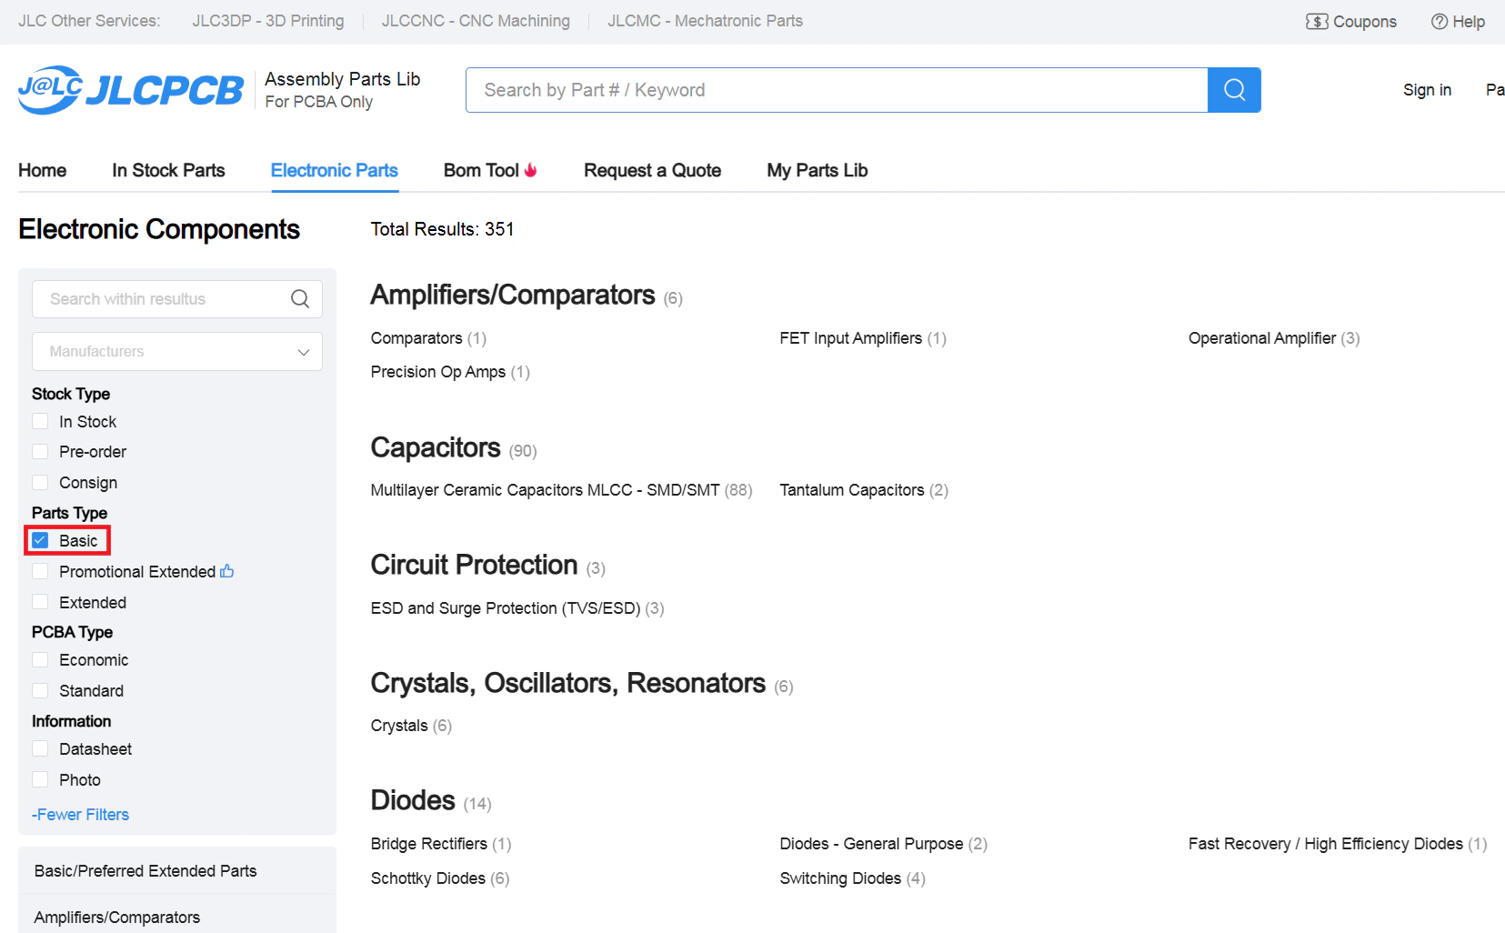This screenshot has width=1505, height=933.
Task: Open JLCCNC CNC Machining link
Action: pyautogui.click(x=476, y=21)
